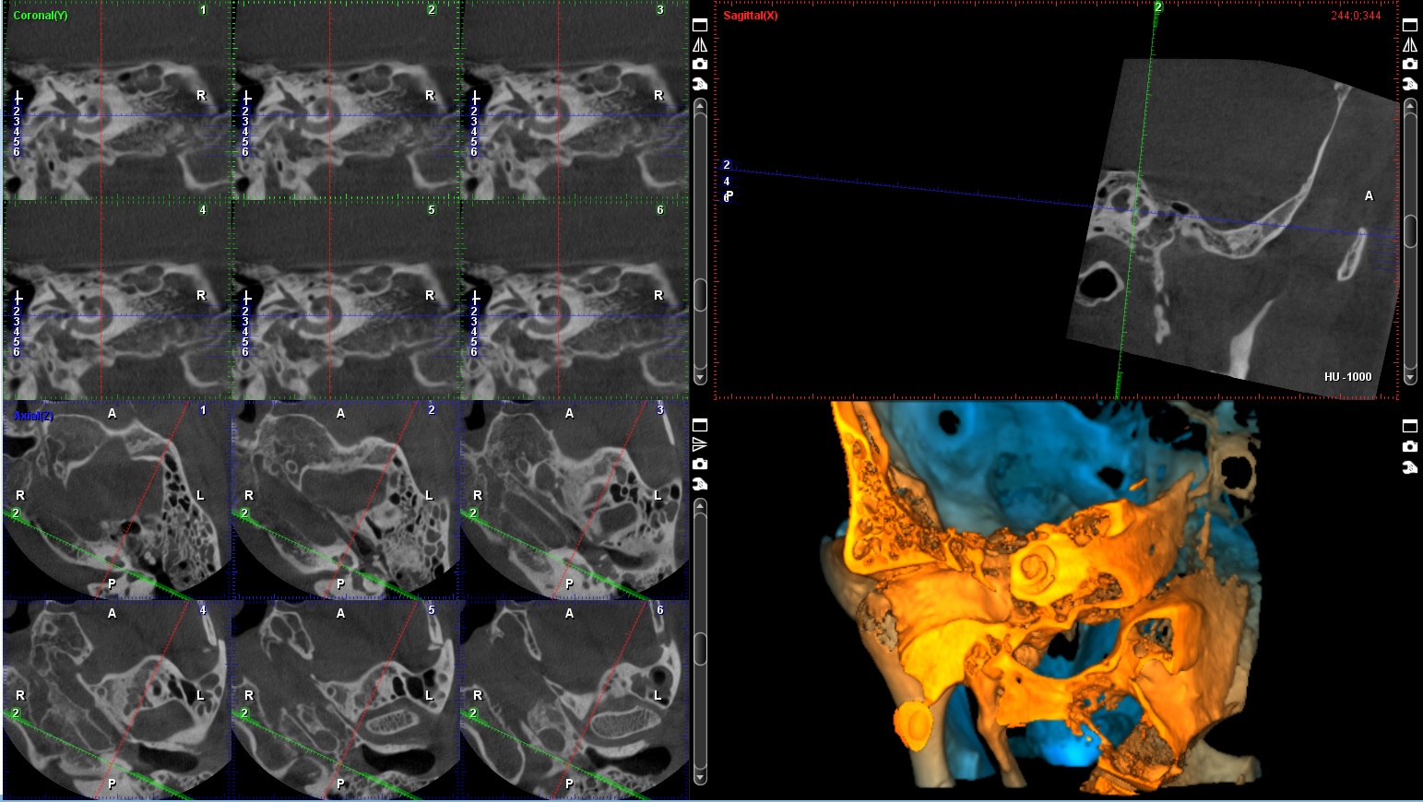Click the flip icon in coronal panel
This screenshot has height=802, width=1423.
pyautogui.click(x=700, y=44)
